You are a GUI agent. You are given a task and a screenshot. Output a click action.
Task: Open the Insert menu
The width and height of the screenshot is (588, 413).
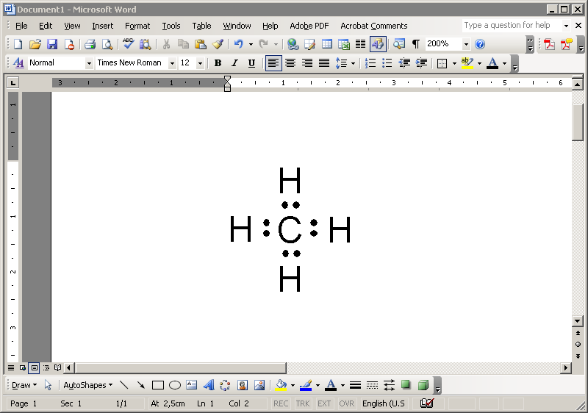pos(102,26)
